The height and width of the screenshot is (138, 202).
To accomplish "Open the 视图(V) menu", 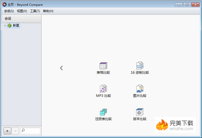I will point(22,11).
